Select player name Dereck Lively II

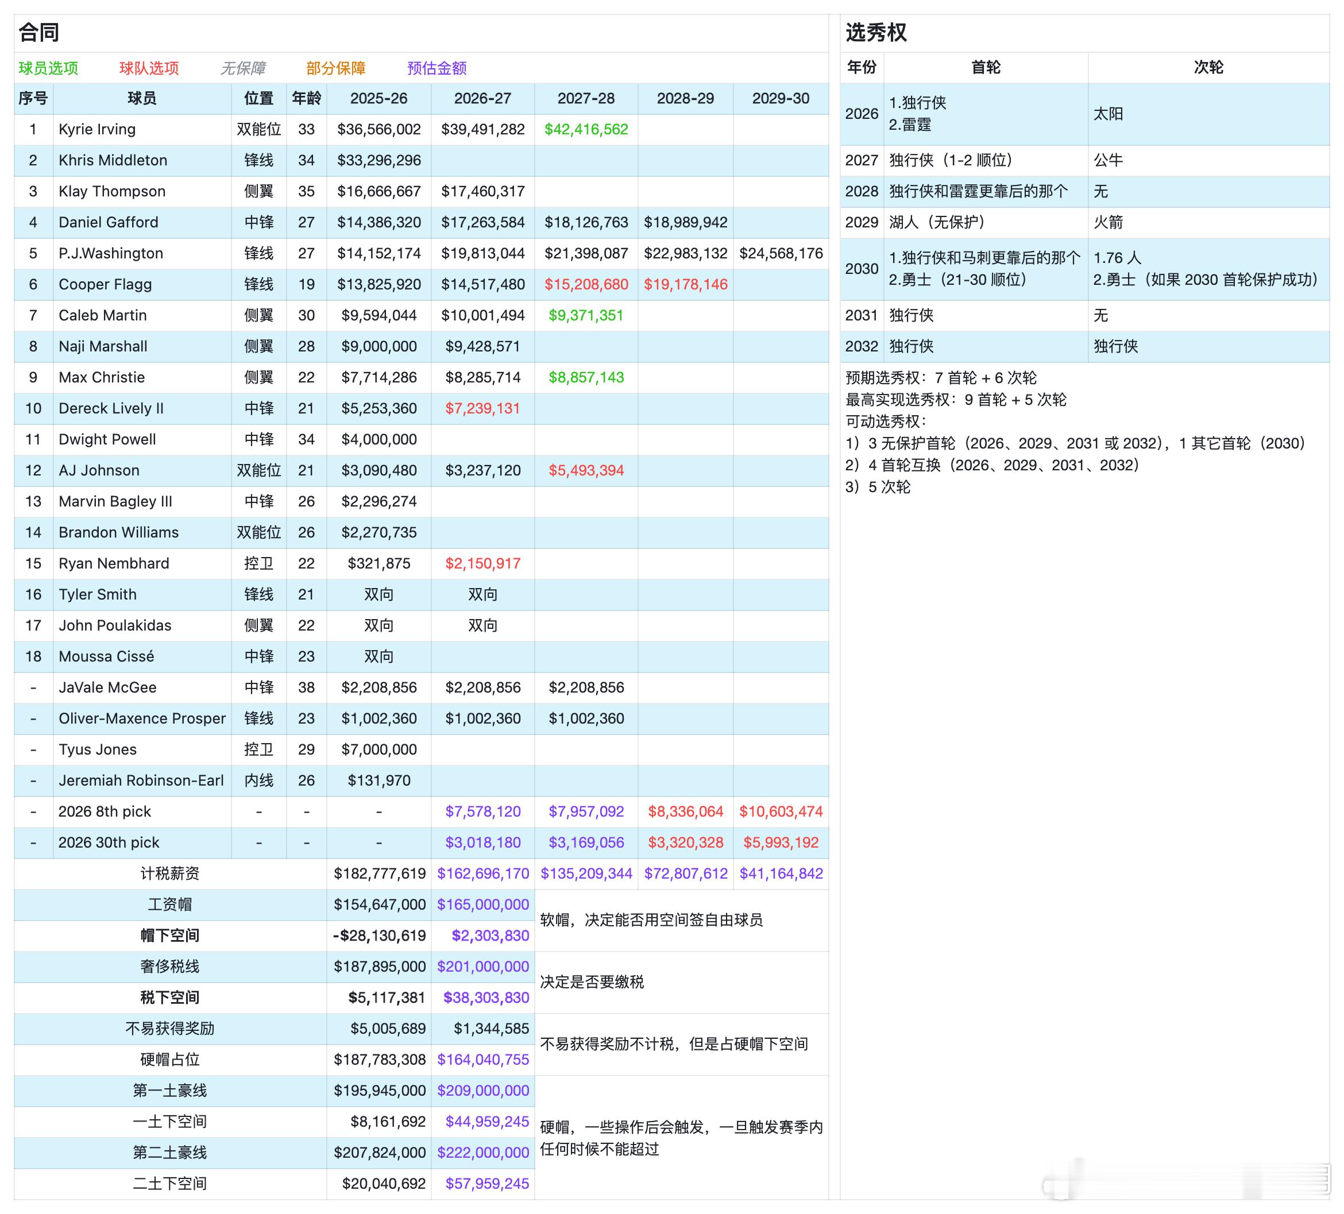tap(111, 409)
